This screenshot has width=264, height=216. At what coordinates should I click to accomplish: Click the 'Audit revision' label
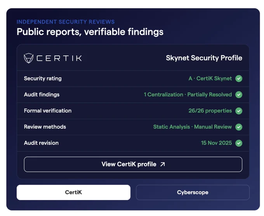click(x=41, y=143)
